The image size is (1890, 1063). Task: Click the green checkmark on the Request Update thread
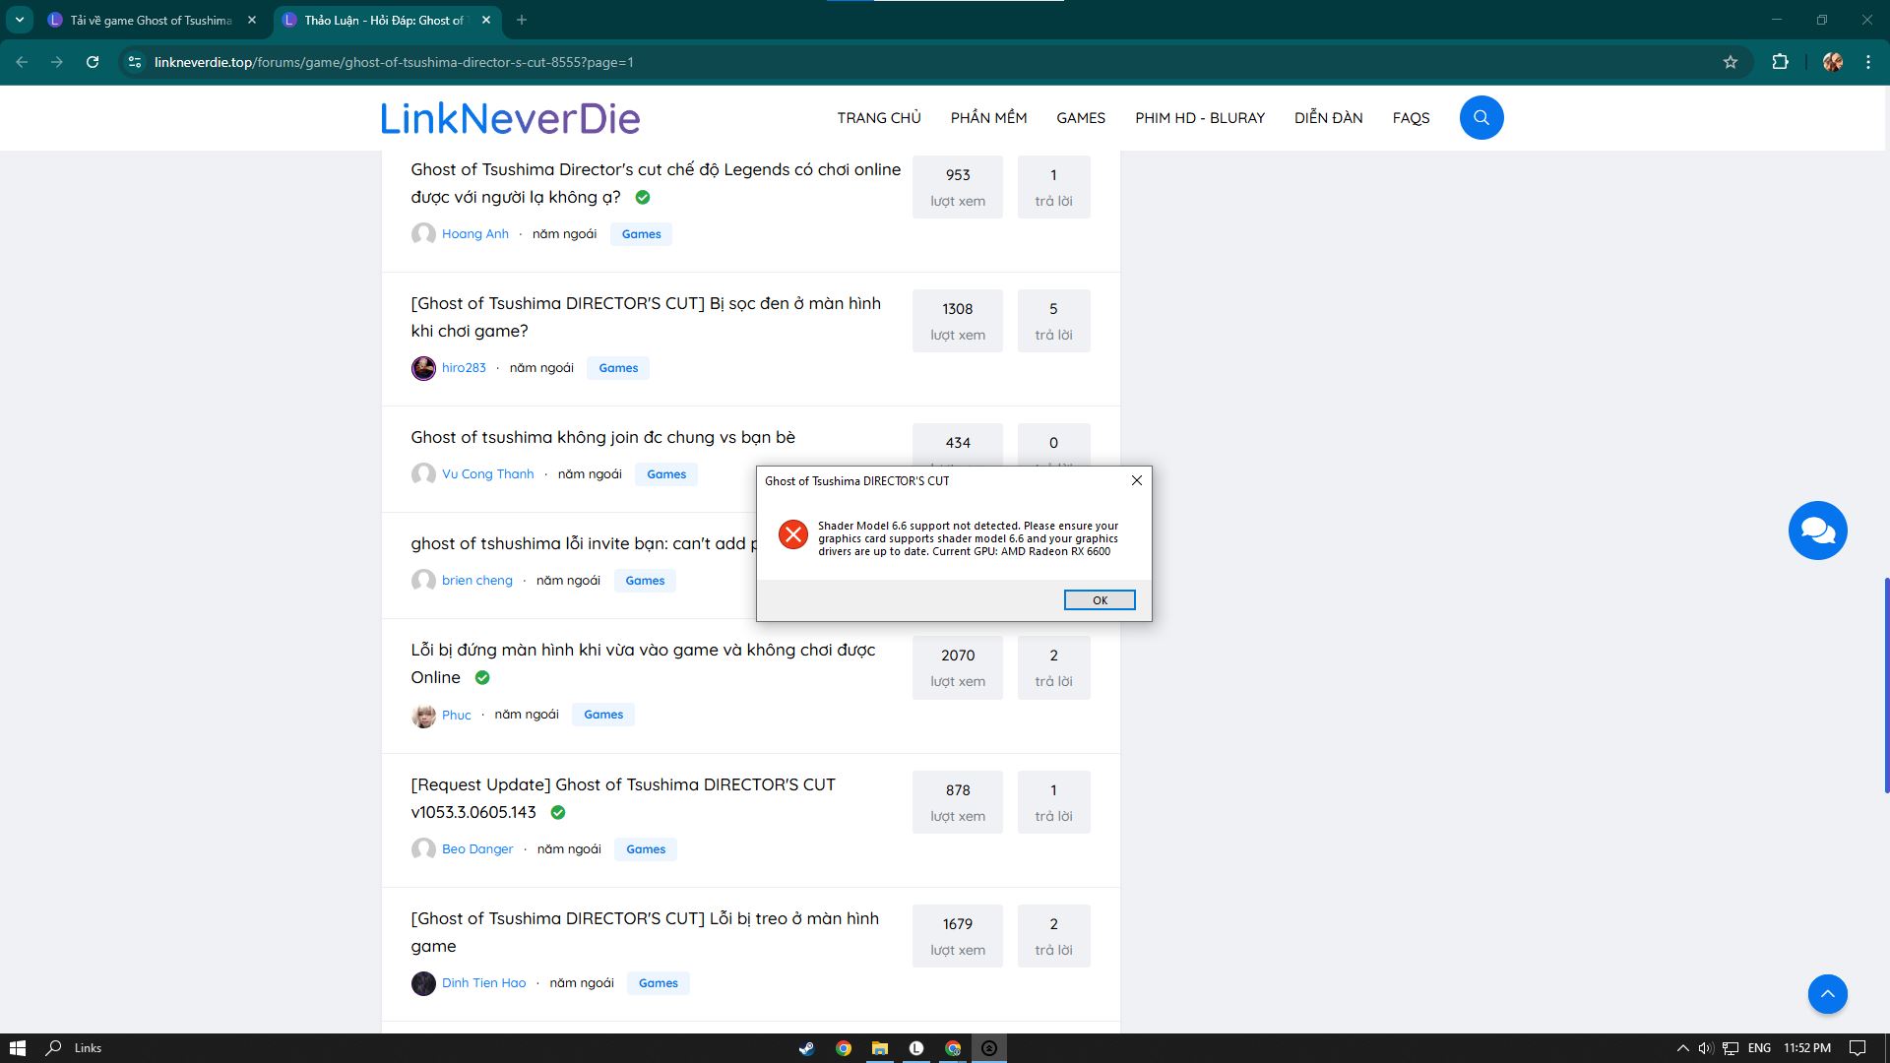point(558,812)
